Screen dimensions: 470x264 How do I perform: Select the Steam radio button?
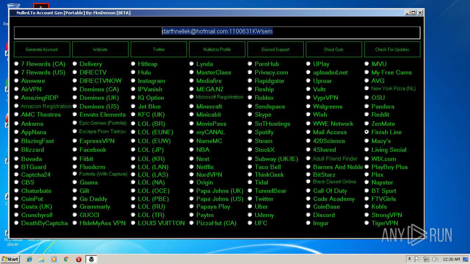pyautogui.click(x=250, y=141)
